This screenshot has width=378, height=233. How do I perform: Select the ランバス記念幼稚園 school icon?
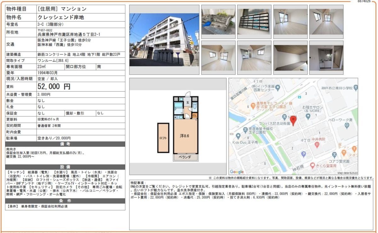(284, 117)
